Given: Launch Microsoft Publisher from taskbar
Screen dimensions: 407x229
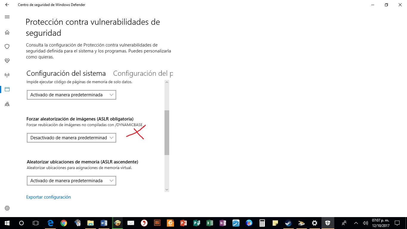Looking at the screenshot, I should (196, 223).
